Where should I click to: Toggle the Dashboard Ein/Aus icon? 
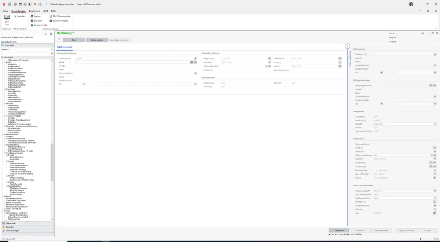[7, 20]
